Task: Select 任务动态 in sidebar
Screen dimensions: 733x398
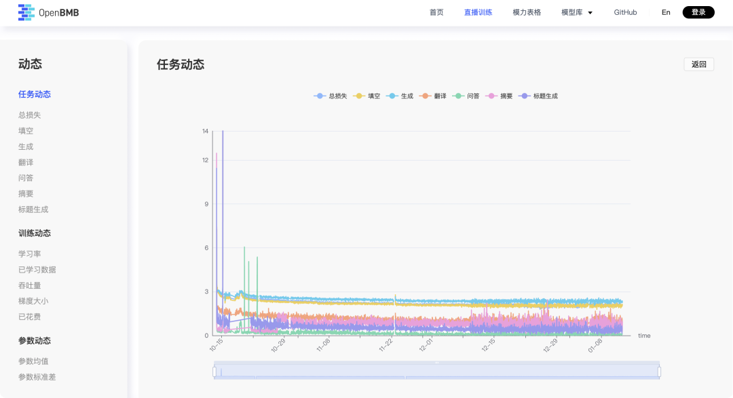Action: coord(35,94)
